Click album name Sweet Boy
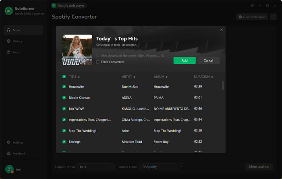282x179 pixels. [161, 142]
